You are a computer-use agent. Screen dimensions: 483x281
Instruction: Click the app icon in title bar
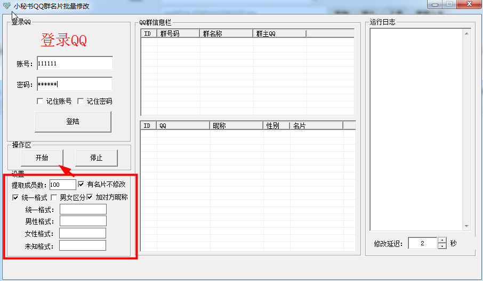coord(6,5)
